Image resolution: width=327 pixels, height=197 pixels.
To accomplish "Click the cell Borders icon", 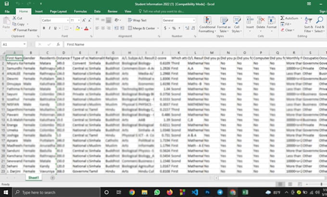I will [x=66, y=28].
